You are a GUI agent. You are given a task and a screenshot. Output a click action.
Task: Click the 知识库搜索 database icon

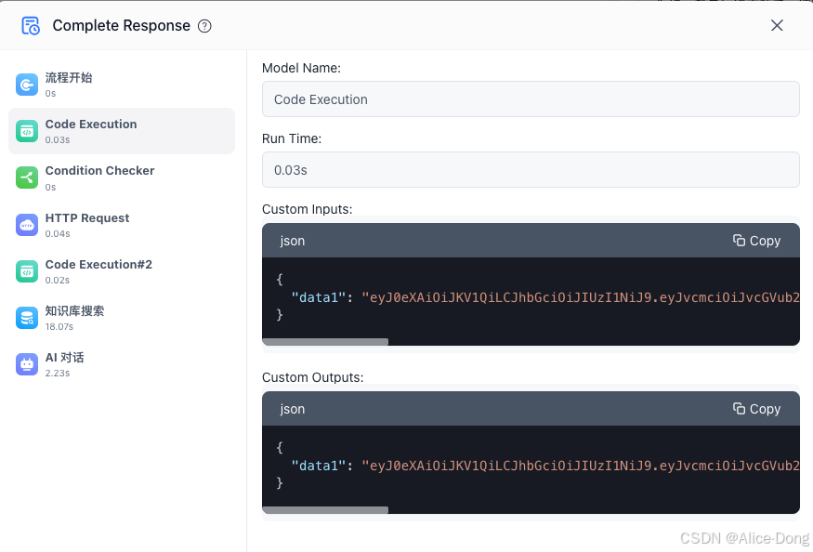tap(27, 318)
